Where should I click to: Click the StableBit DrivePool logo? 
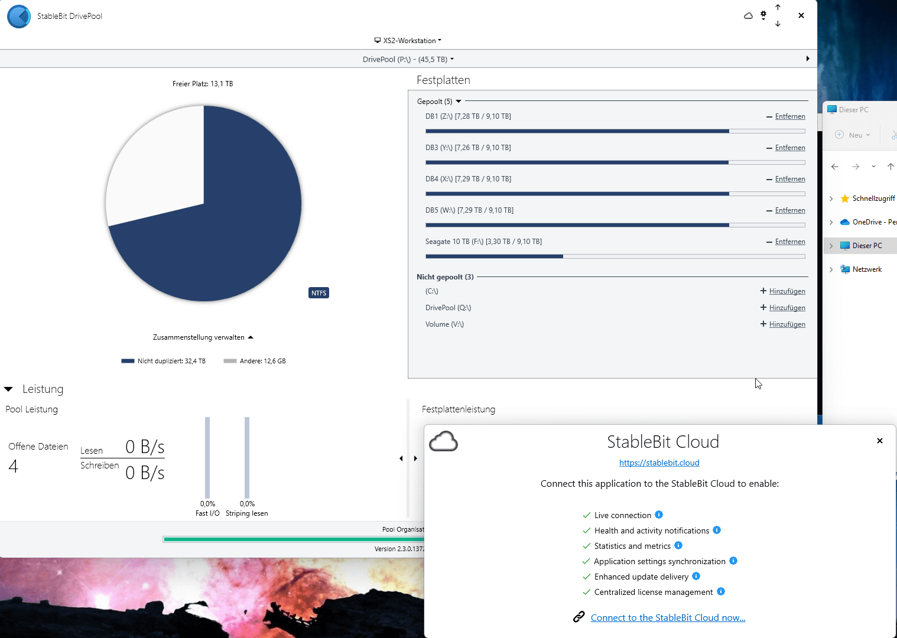pos(19,17)
